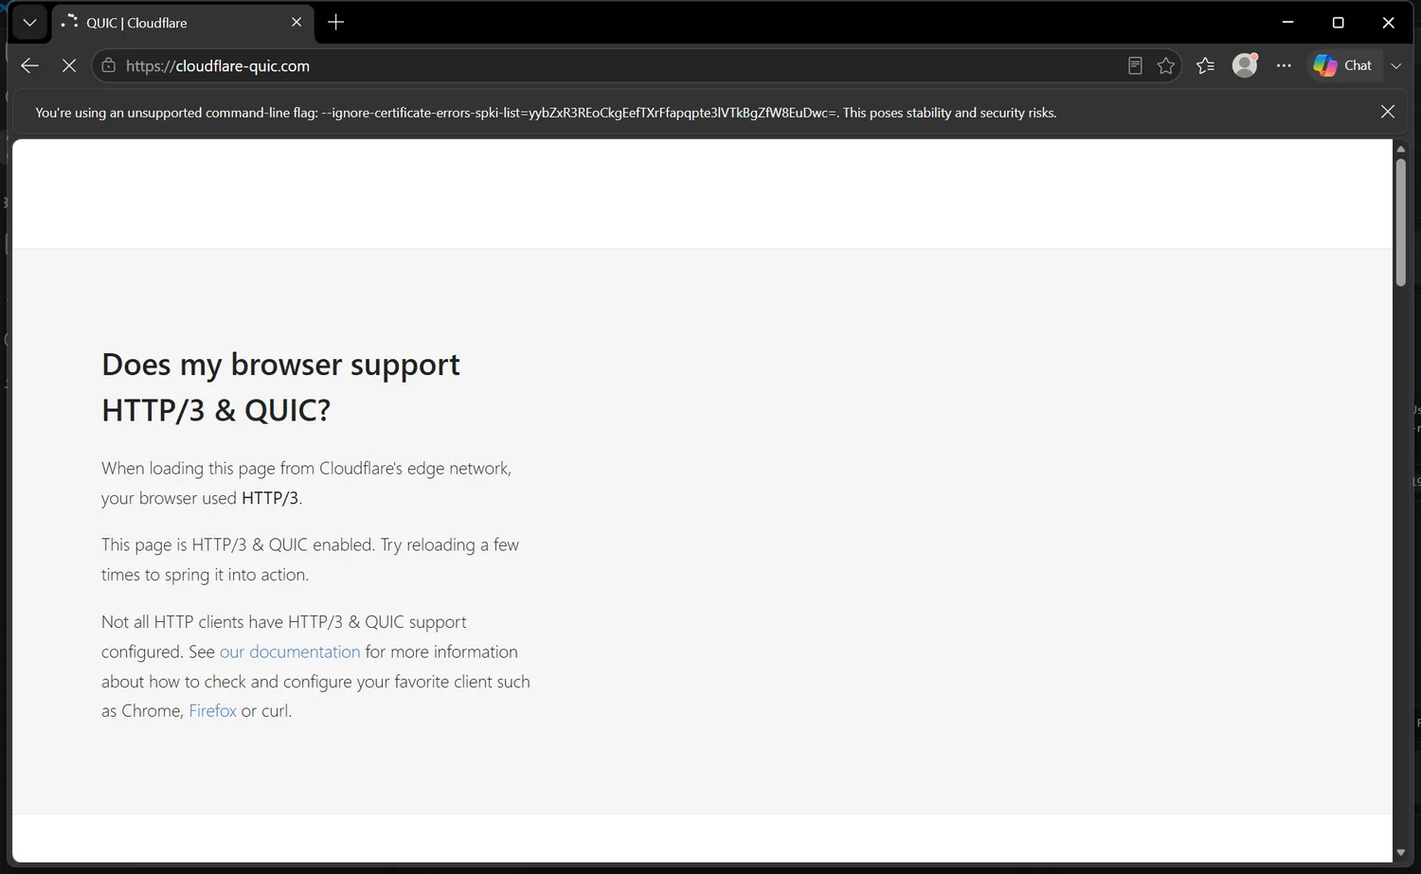Close the browser window
The height and width of the screenshot is (874, 1421).
pos(1388,23)
